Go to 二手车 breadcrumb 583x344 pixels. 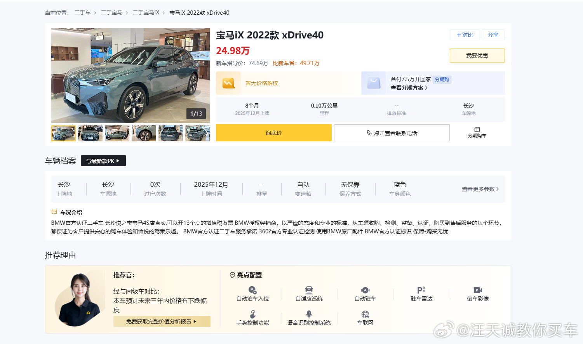coord(82,13)
